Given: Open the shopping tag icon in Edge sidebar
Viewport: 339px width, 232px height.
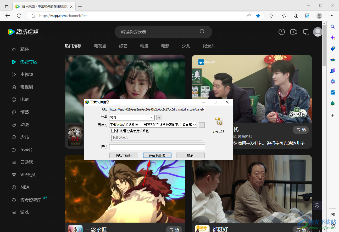Looking at the screenshot, I should (x=333, y=49).
